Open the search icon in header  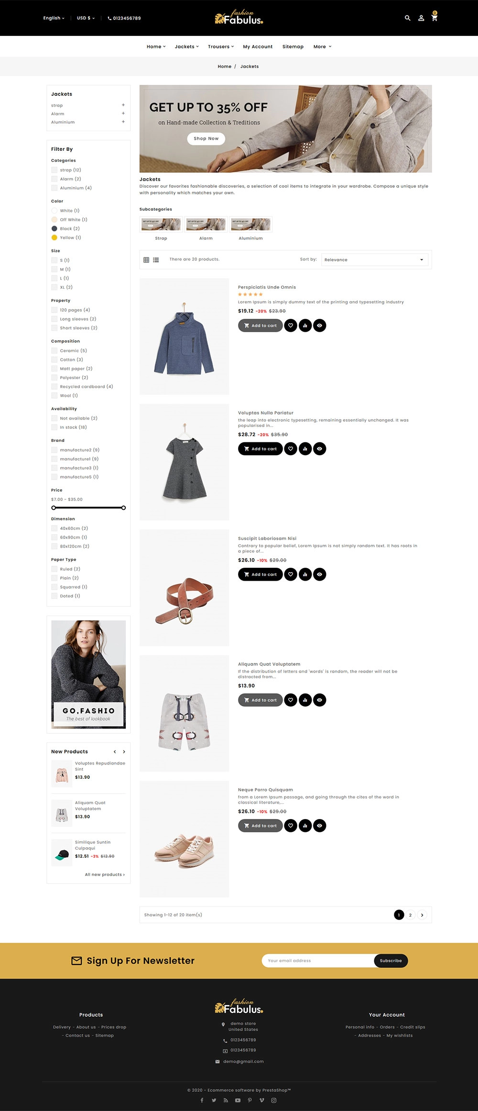(x=408, y=18)
